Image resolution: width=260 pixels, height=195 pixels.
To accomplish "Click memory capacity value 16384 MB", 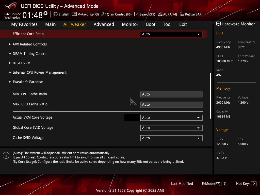I will pyautogui.click(x=223, y=117).
